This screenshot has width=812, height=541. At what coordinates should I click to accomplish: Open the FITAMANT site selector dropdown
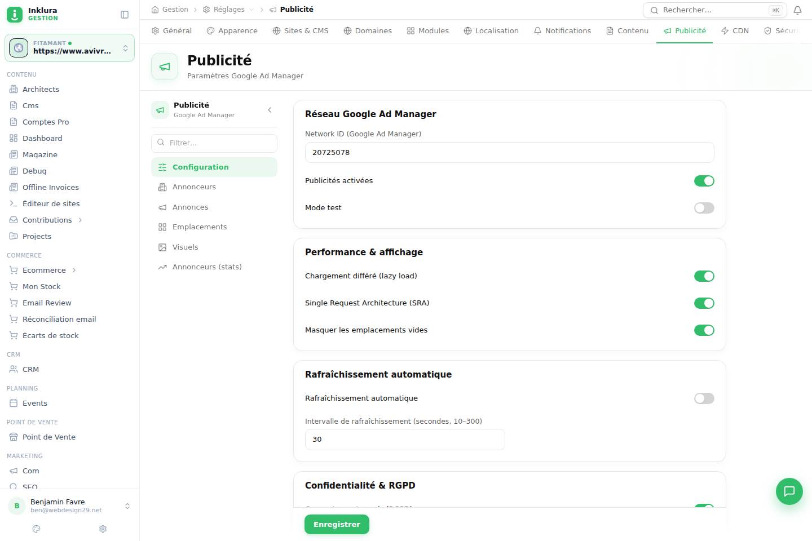[70, 48]
